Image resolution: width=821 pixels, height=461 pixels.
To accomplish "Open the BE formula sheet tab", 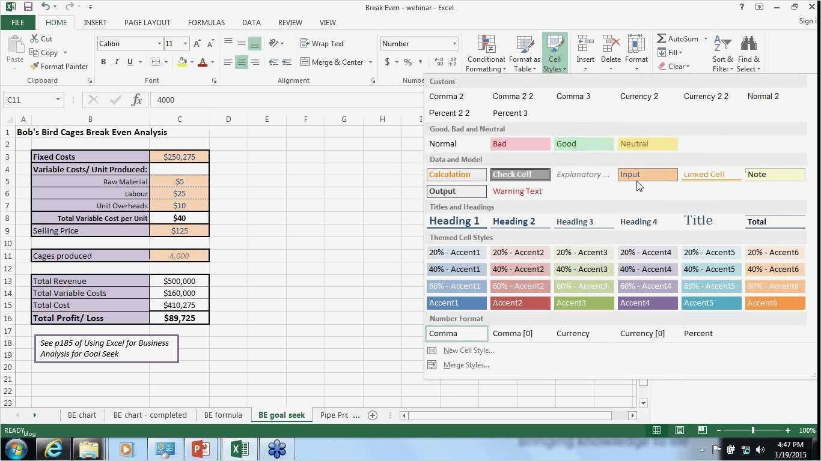I will [x=223, y=415].
